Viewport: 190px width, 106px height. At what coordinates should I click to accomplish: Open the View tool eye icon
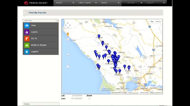[x=27, y=26]
